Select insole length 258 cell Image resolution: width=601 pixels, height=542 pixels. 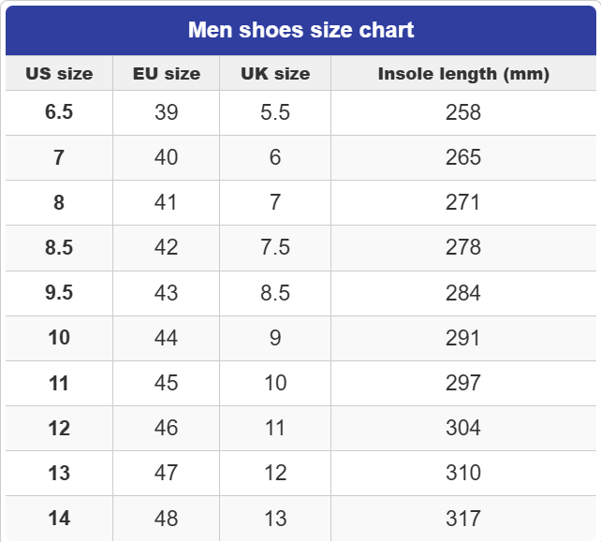[x=463, y=112]
